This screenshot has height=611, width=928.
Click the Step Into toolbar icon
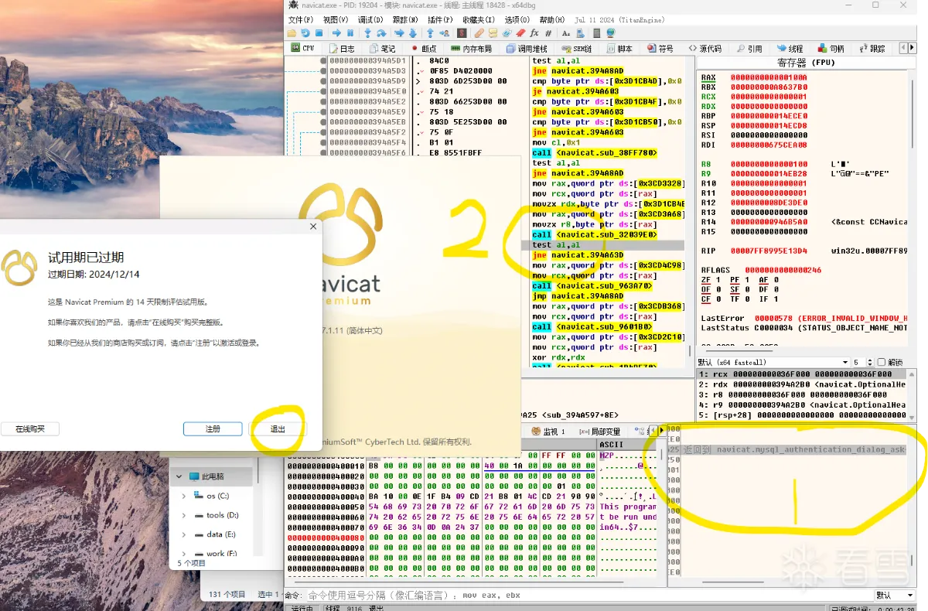click(x=367, y=33)
